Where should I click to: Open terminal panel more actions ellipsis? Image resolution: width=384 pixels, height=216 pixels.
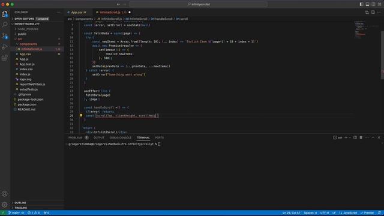click(367, 137)
